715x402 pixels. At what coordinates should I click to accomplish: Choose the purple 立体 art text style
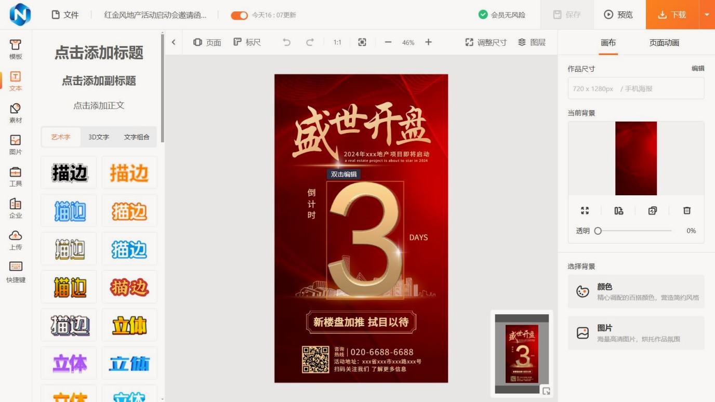[69, 364]
